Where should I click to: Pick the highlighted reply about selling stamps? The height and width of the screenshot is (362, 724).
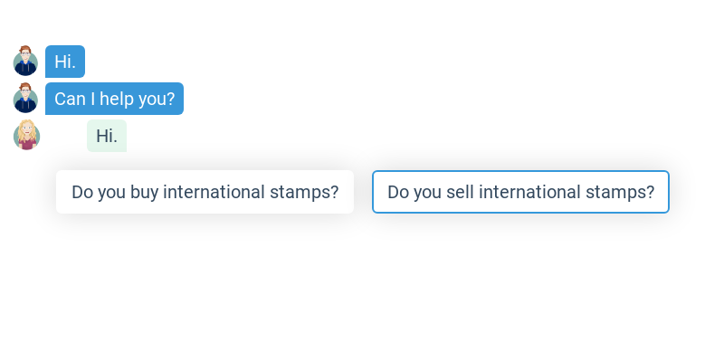[520, 192]
